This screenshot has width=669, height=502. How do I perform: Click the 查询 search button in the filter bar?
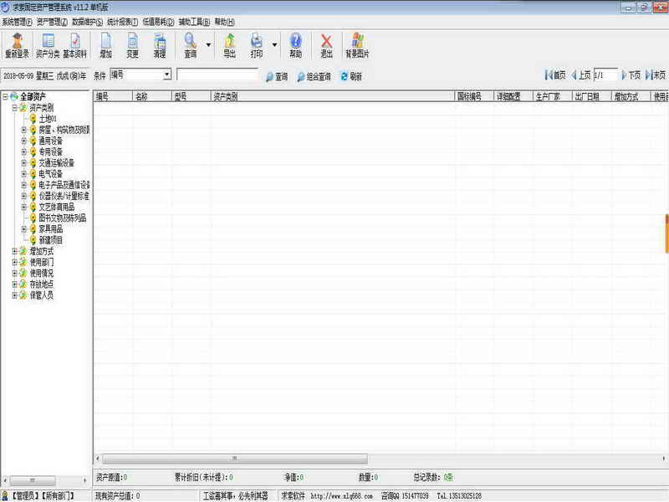click(x=277, y=76)
